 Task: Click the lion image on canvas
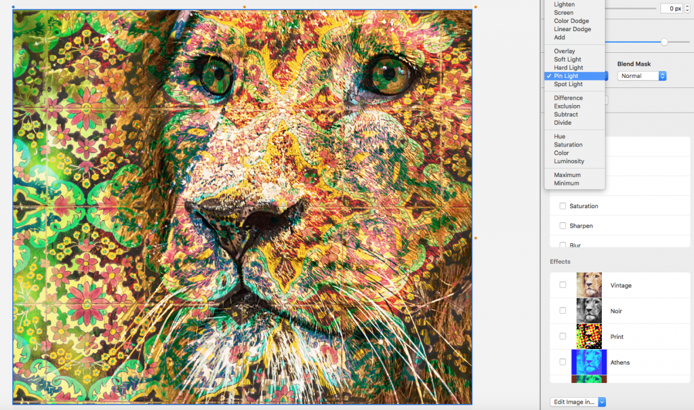243,207
